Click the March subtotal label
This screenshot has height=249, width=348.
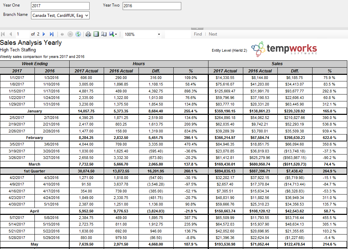pyautogui.click(x=34, y=165)
